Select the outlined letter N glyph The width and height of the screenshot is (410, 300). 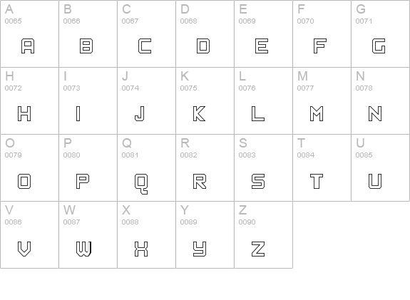375,113
